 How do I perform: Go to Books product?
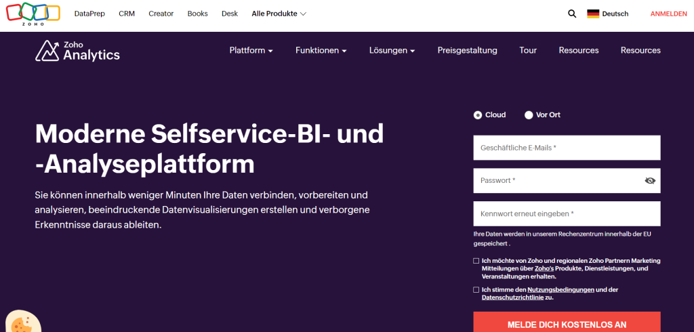(197, 14)
